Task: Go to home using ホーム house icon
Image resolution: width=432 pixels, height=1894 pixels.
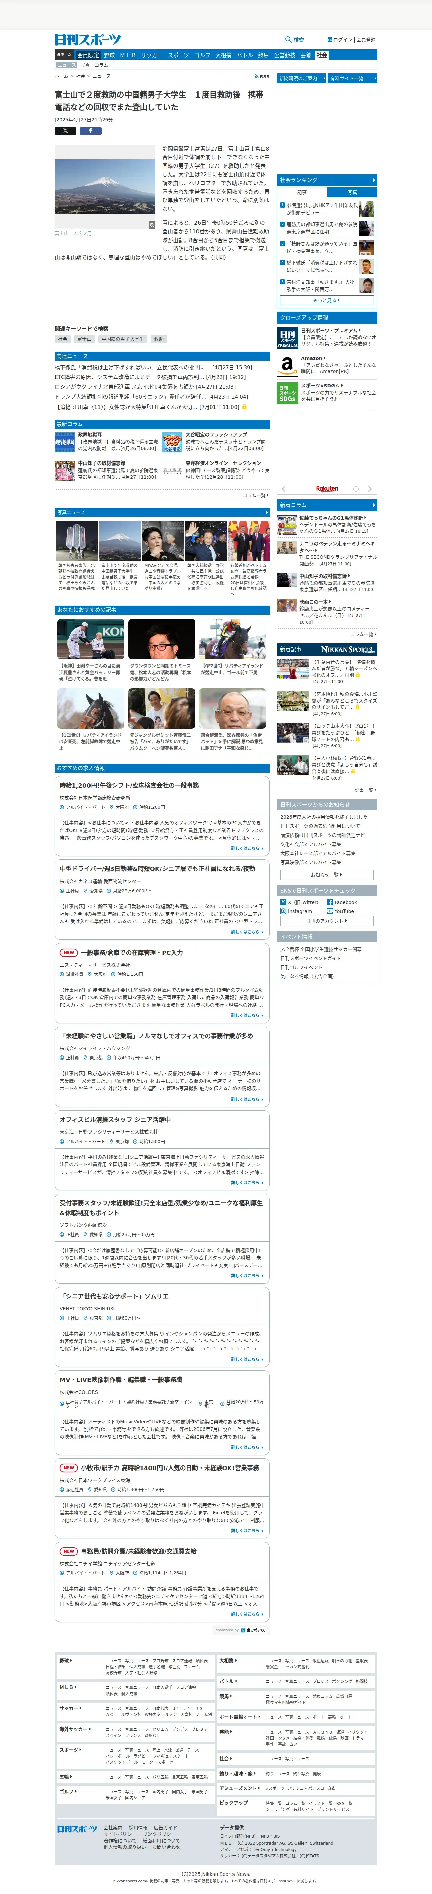Action: coord(64,54)
